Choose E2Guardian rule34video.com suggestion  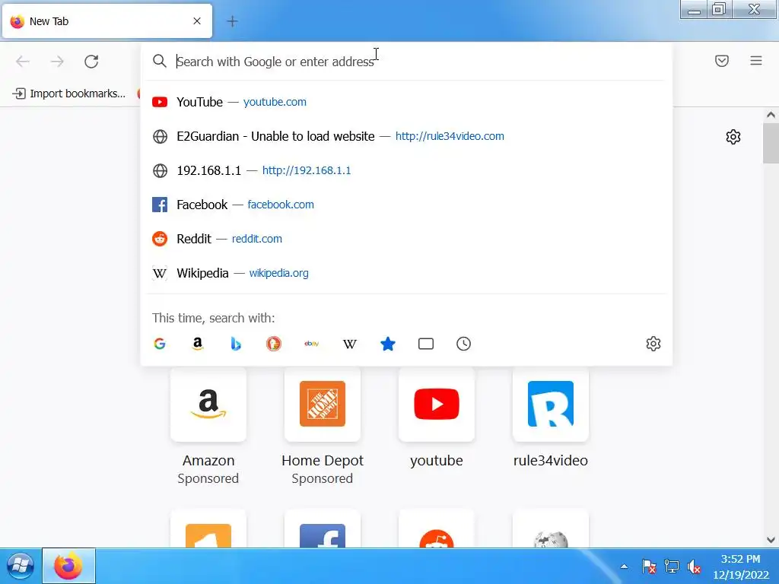pyautogui.click(x=408, y=136)
